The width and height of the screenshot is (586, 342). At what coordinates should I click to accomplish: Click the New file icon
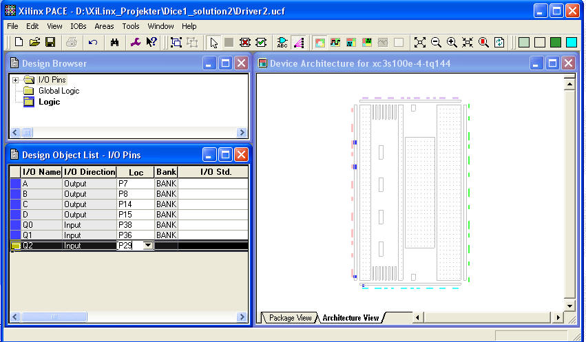(x=19, y=42)
